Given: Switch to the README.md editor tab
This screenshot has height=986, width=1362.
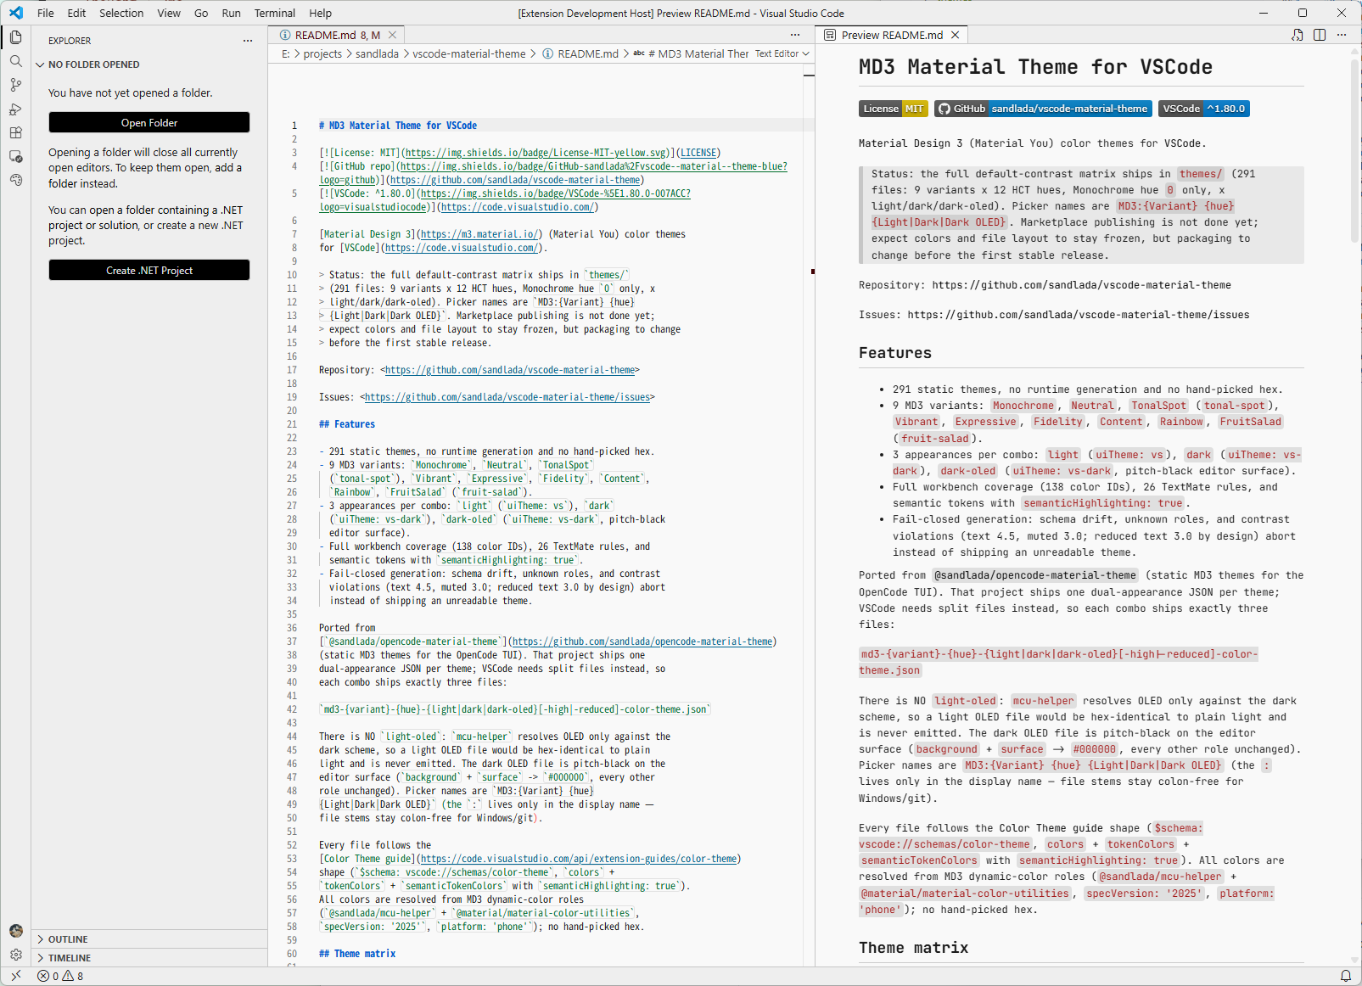Looking at the screenshot, I should pyautogui.click(x=337, y=35).
